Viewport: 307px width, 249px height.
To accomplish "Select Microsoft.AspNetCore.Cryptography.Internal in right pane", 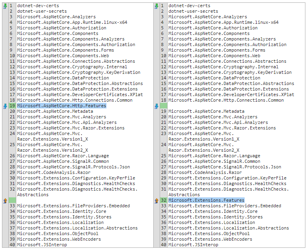I will [223, 67].
